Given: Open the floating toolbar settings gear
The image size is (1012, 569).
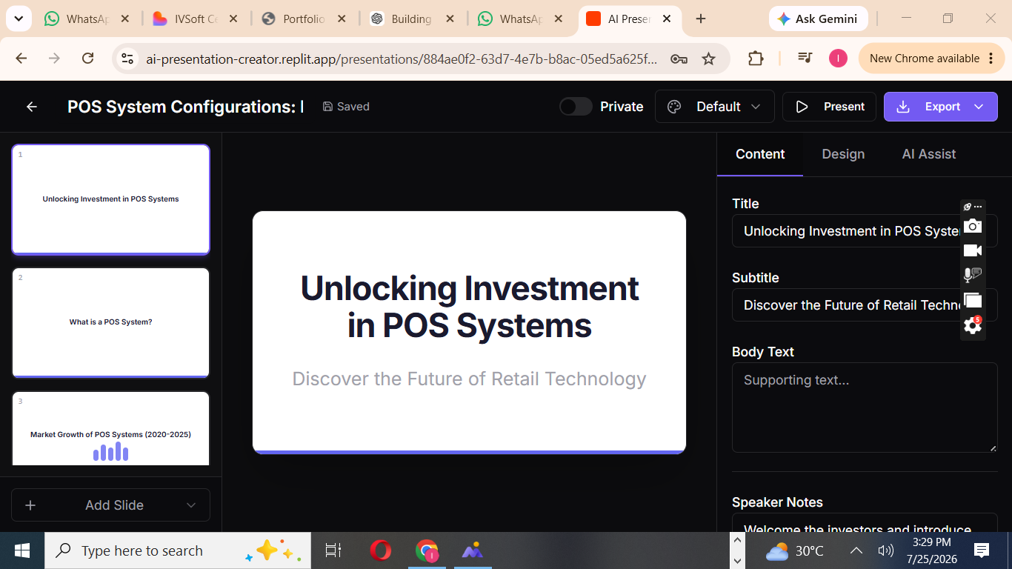Looking at the screenshot, I should point(973,325).
